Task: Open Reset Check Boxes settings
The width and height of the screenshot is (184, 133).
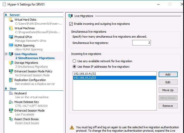Action: [x=26, y=119]
